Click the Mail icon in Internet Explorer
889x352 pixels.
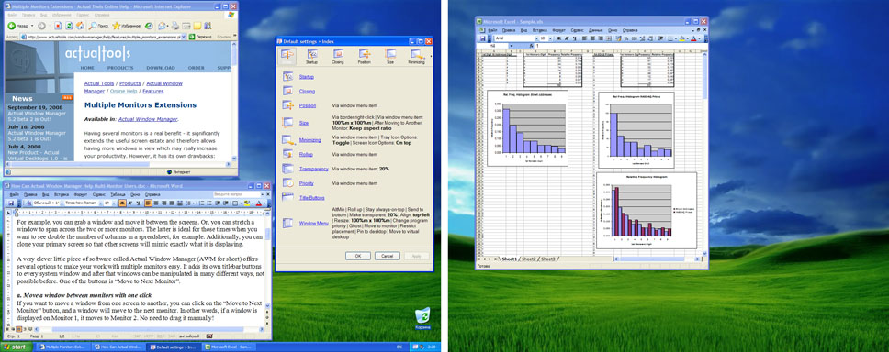pyautogui.click(x=162, y=26)
